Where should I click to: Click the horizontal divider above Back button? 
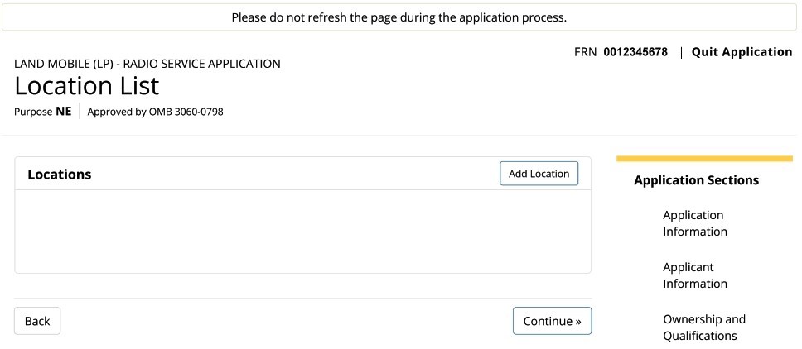tap(302, 298)
